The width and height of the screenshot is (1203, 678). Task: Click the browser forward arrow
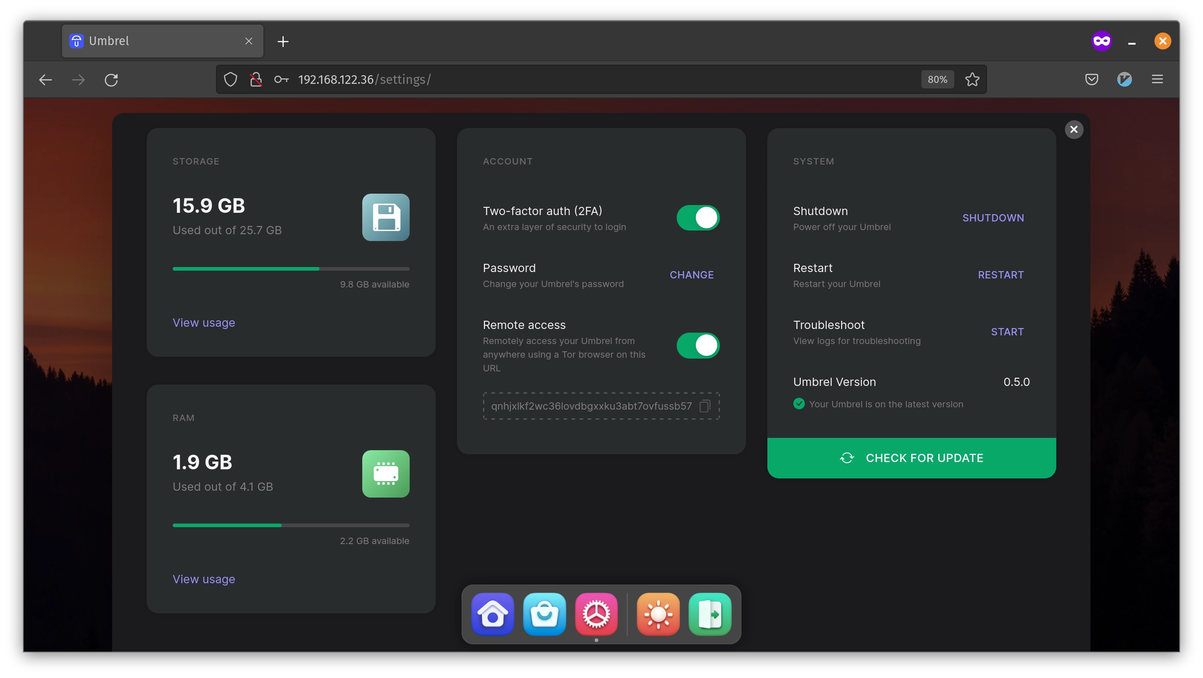click(x=78, y=80)
